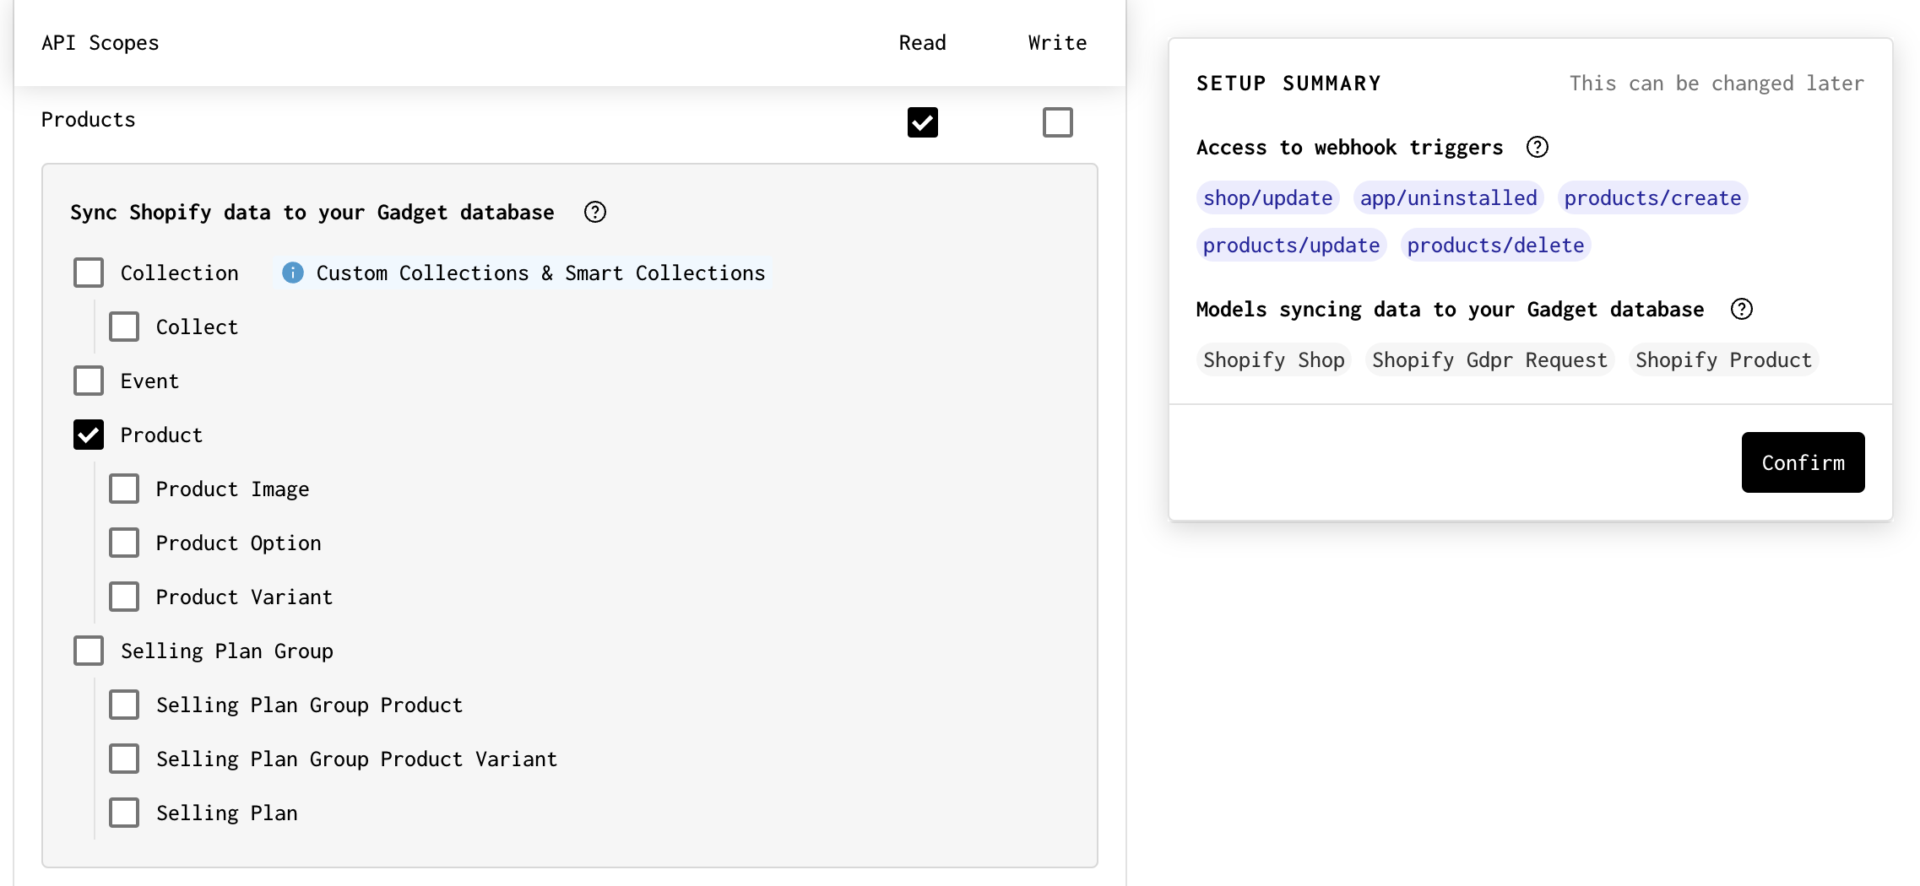Image resolution: width=1920 pixels, height=886 pixels.
Task: Click the Shopify Shop model tag
Action: (1273, 359)
